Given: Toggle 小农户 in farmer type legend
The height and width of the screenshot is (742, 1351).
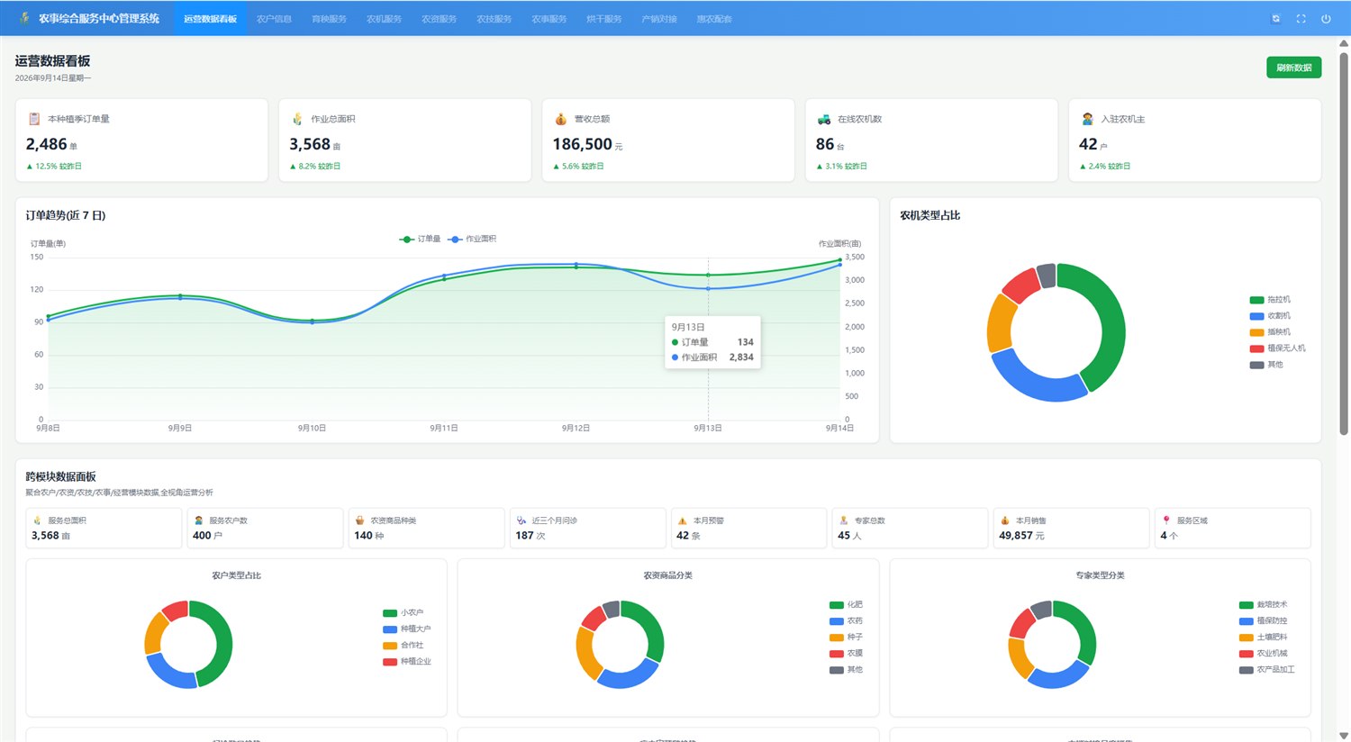Looking at the screenshot, I should [x=403, y=613].
